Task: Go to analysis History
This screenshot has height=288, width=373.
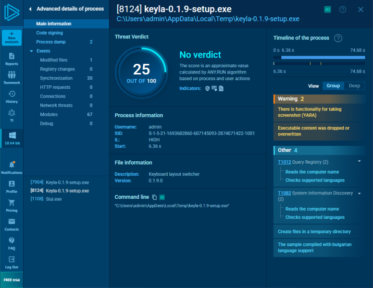Action: 12,96
